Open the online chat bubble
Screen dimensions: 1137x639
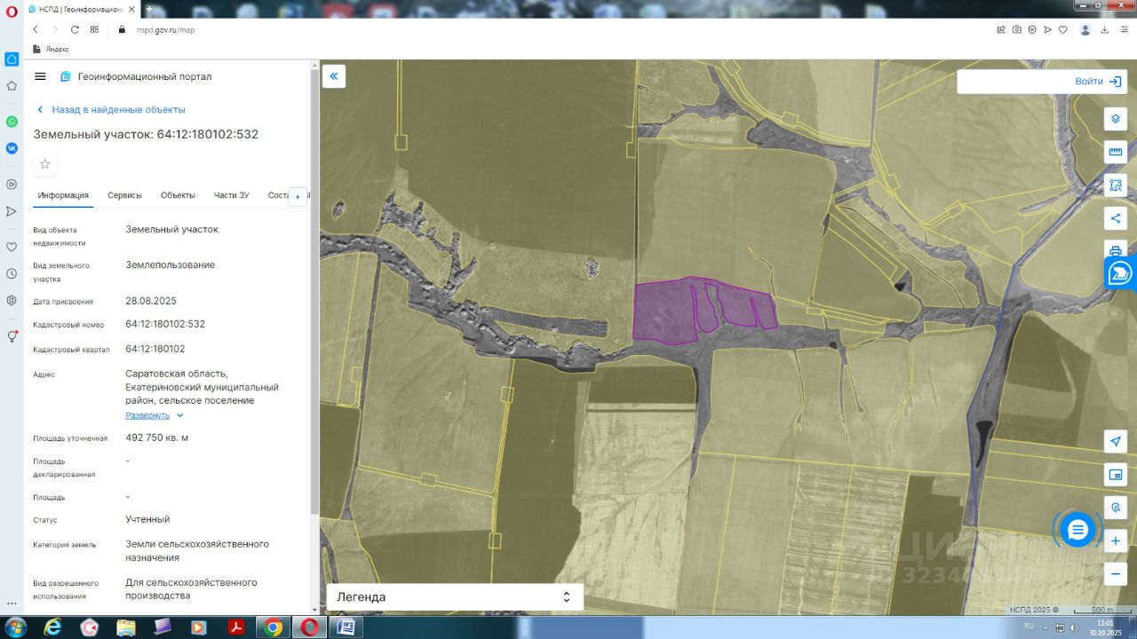1077,530
